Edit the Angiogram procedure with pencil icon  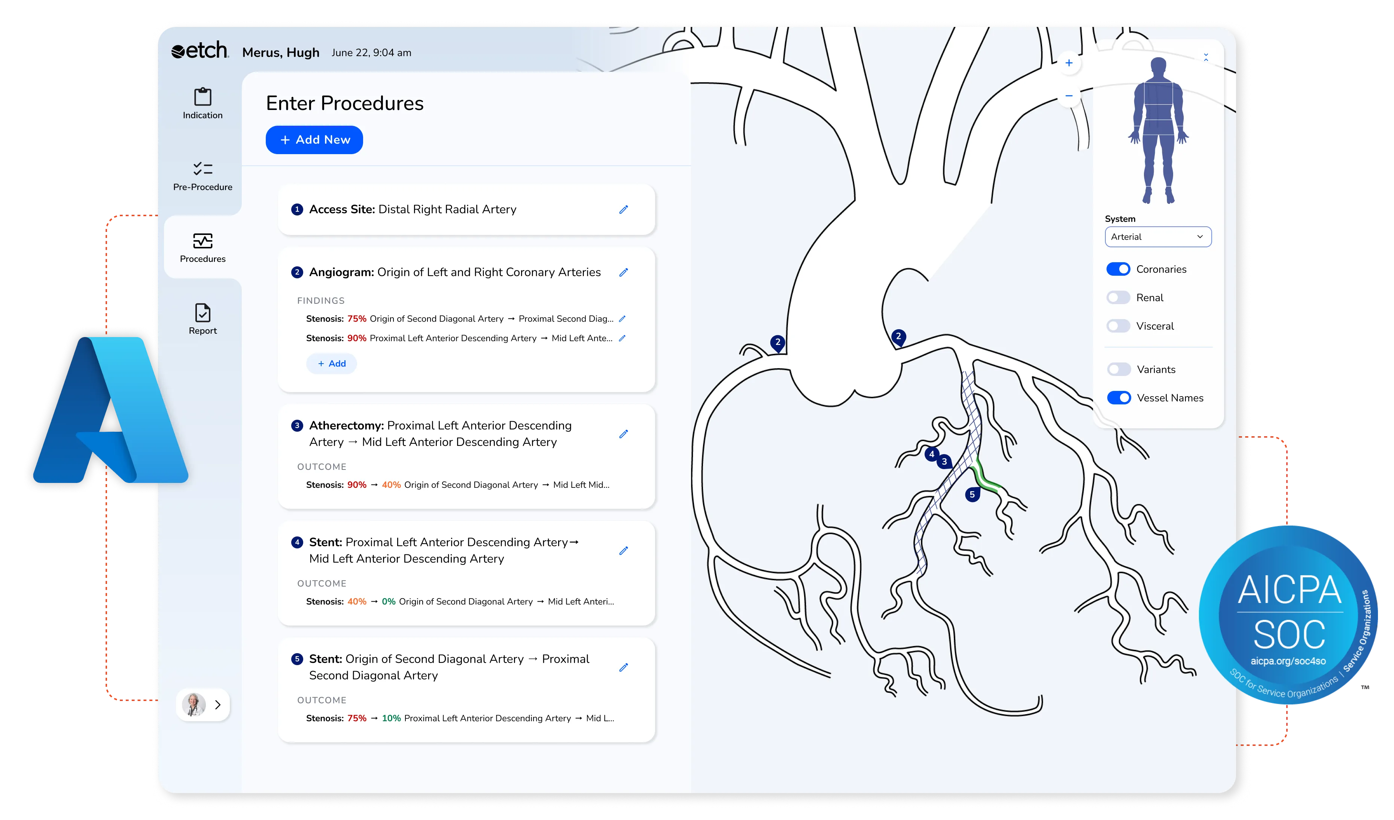tap(623, 272)
